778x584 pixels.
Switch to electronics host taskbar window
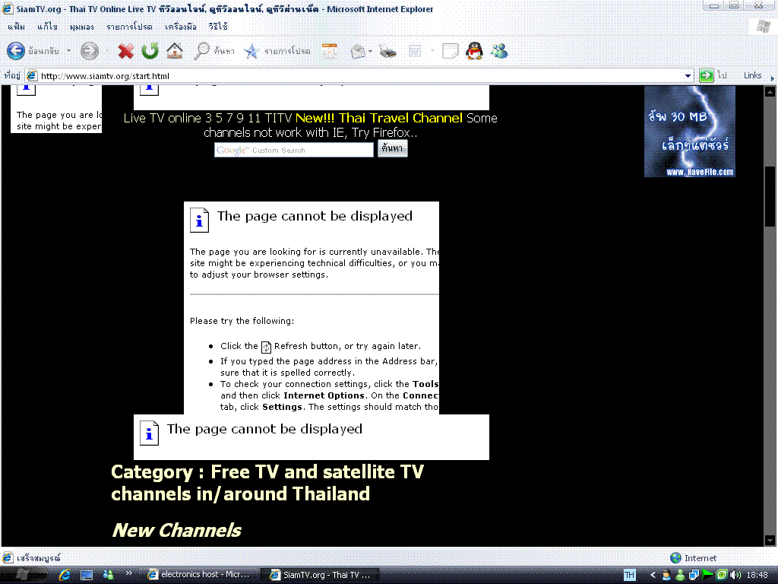pos(200,575)
